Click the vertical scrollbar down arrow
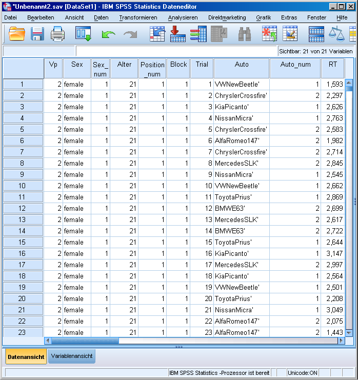The image size is (358, 380). (349, 333)
